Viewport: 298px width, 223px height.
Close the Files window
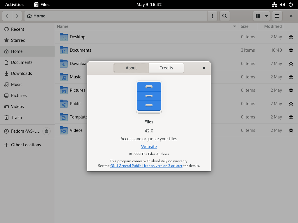tap(291, 16)
